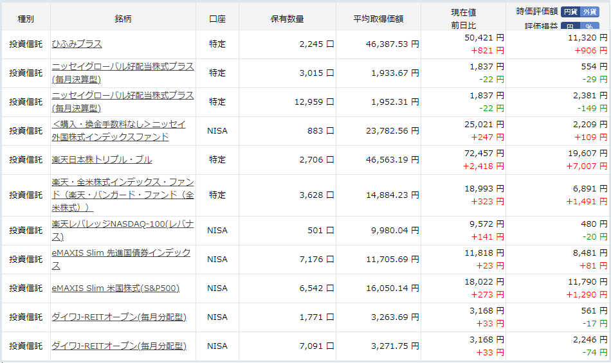Viewport: 611px width, 363px height.
Task: Select quantity 12,959 口
Action: [314, 102]
